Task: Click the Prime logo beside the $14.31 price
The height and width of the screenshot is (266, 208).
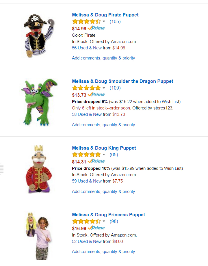Action: pyautogui.click(x=96, y=161)
